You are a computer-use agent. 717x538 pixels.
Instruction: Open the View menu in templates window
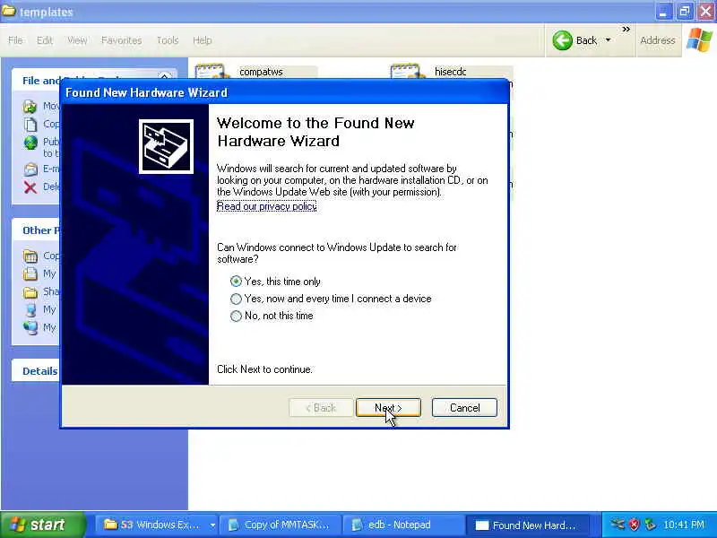coord(77,40)
